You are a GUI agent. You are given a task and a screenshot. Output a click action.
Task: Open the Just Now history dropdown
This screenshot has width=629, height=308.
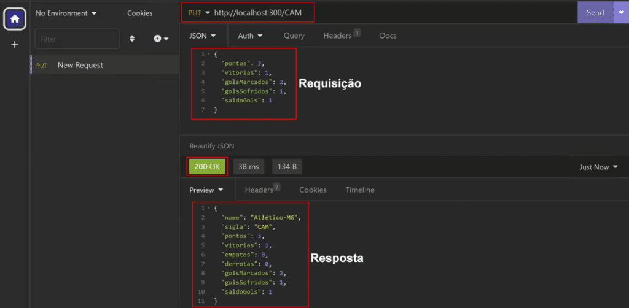coord(598,167)
